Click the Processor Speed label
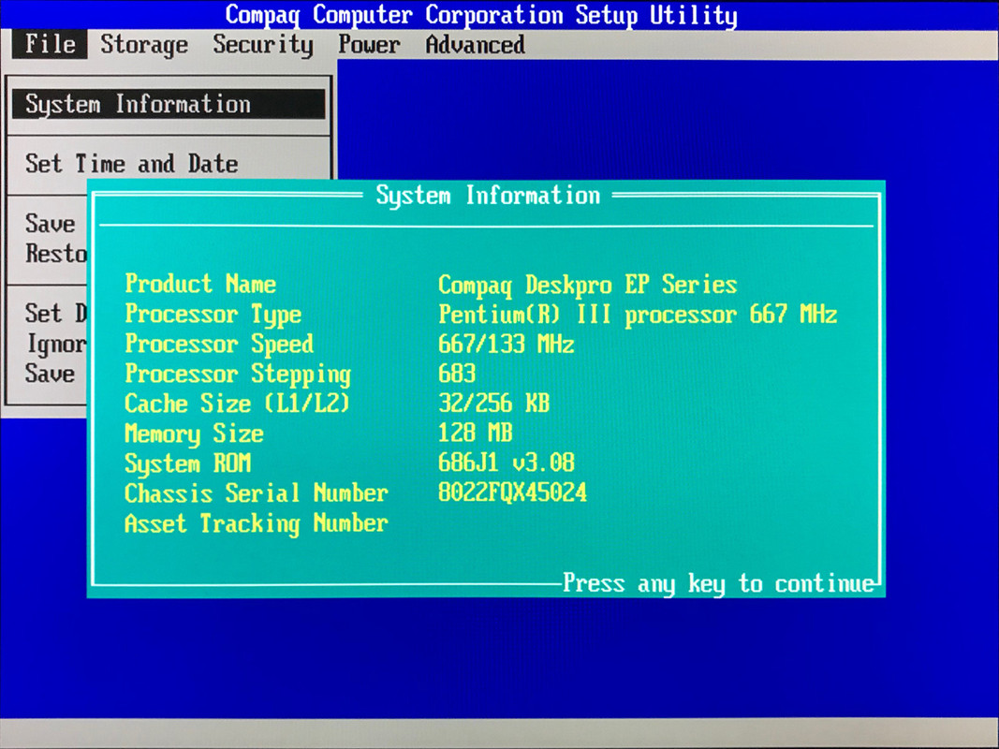This screenshot has height=749, width=999. click(219, 345)
